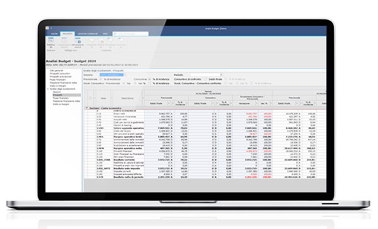
Task: Enable Consuntivo di confronto Saldo finale checkbox
Action: click(x=205, y=79)
